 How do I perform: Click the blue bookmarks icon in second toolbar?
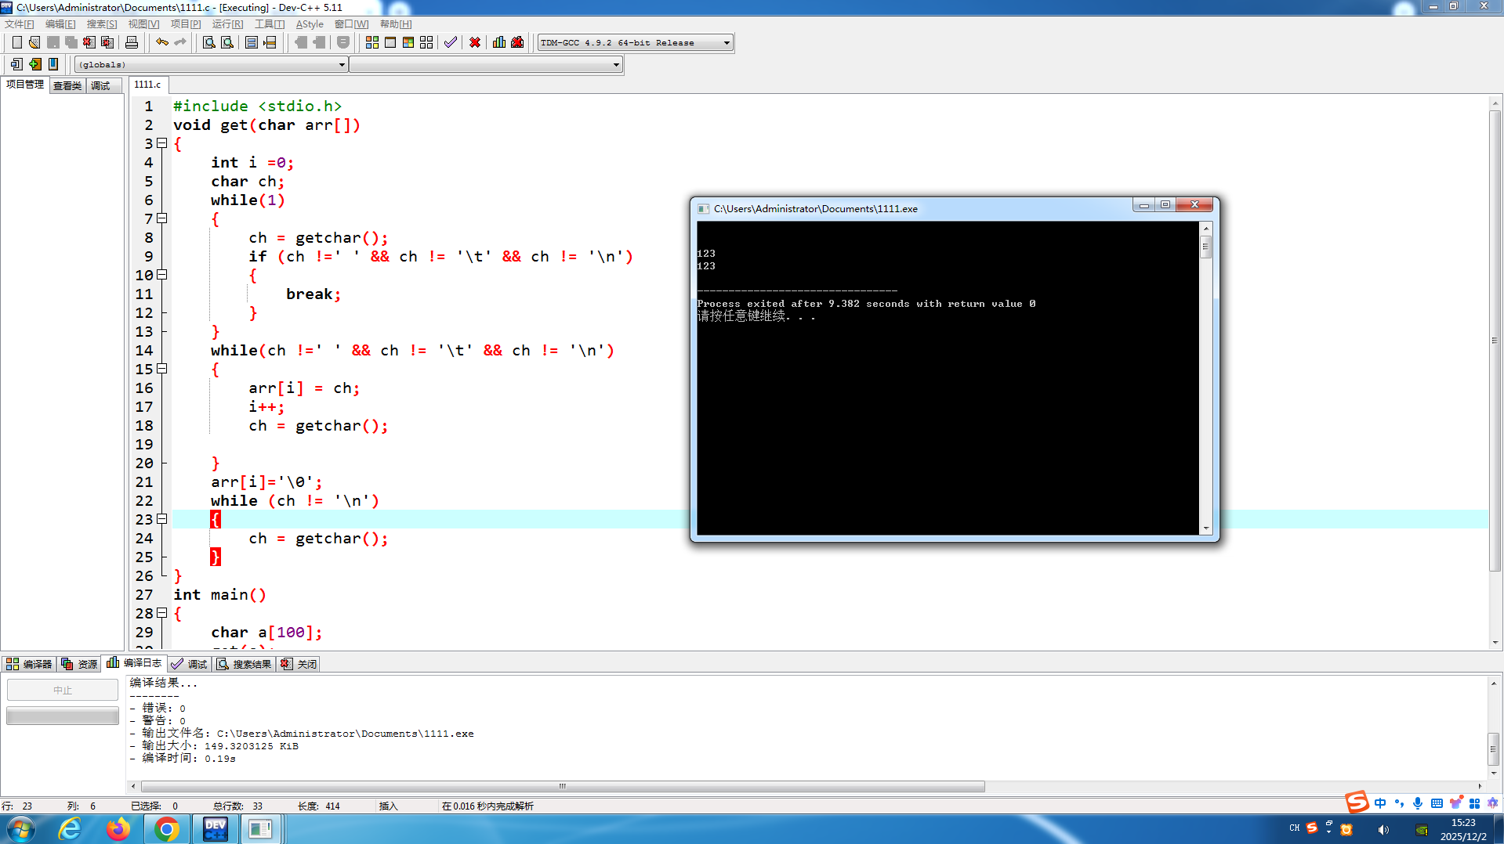pyautogui.click(x=53, y=64)
